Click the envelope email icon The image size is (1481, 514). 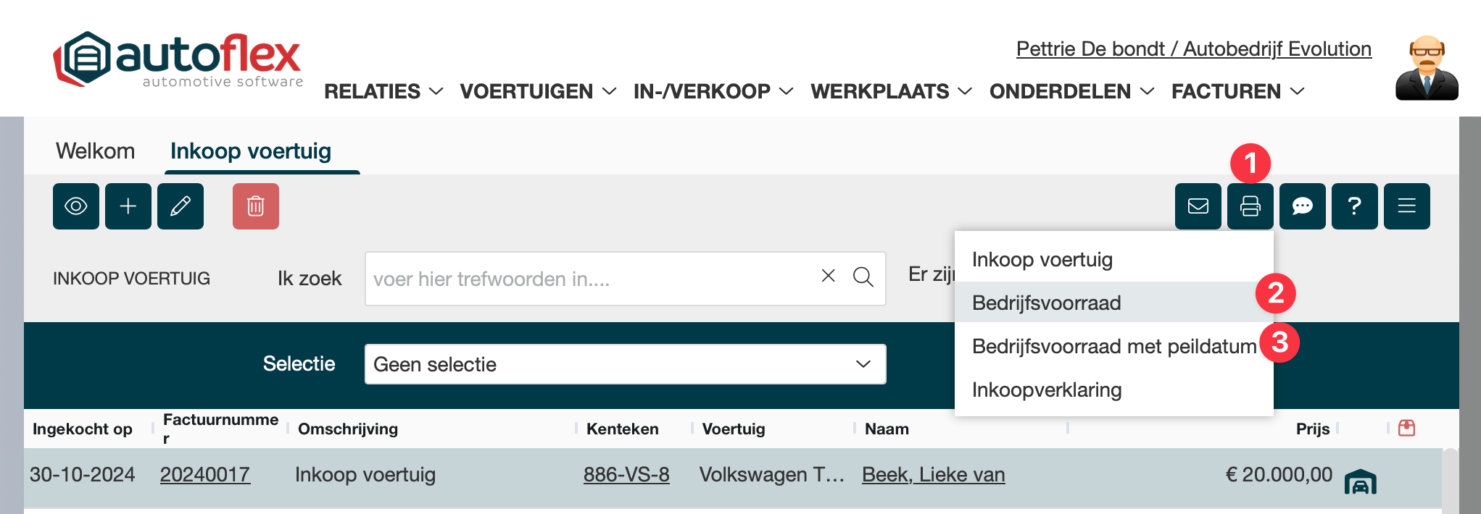pos(1198,206)
